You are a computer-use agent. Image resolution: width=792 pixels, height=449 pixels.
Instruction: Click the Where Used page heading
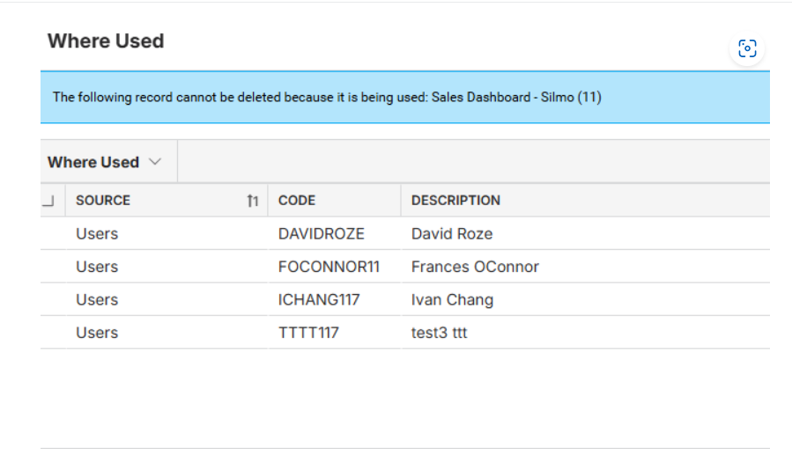pyautogui.click(x=106, y=40)
